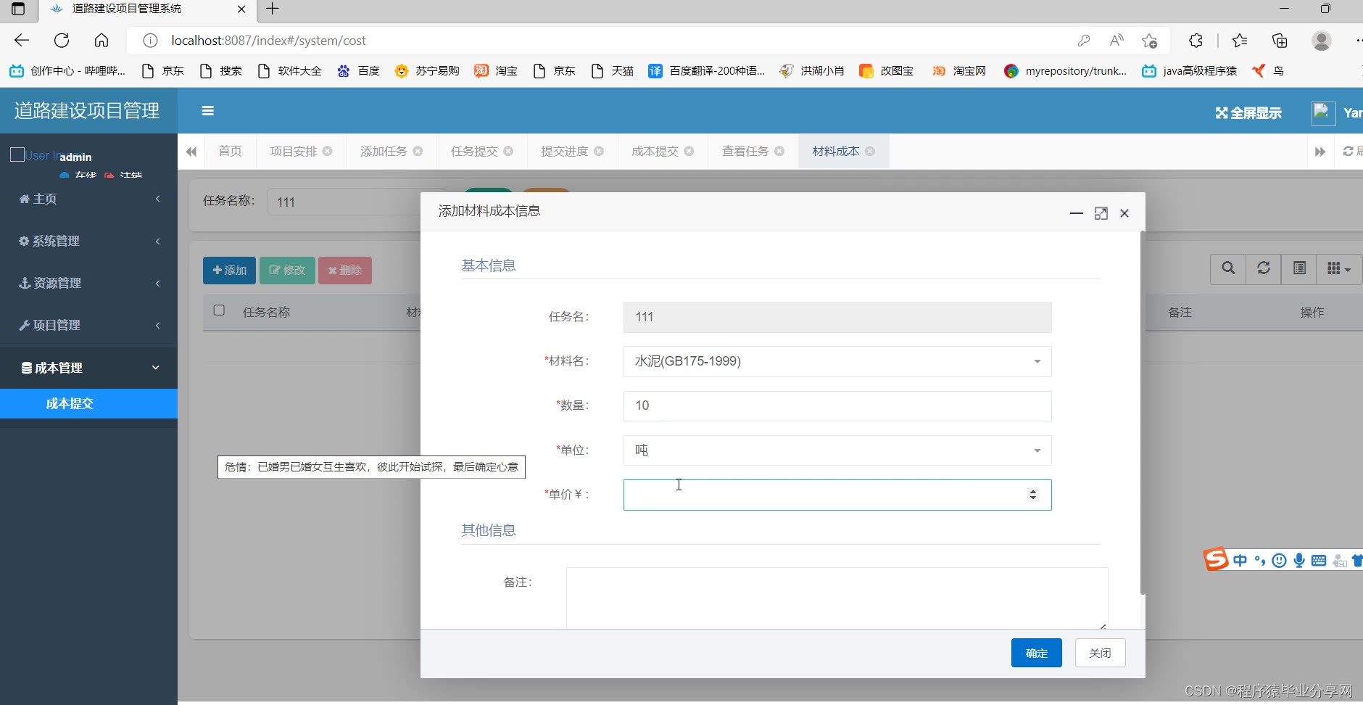1363x705 pixels.
Task: Open the 单位 dropdown showing 吨
Action: pos(837,450)
